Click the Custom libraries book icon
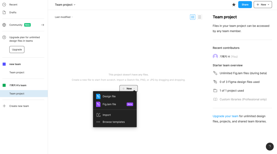 (215, 99)
